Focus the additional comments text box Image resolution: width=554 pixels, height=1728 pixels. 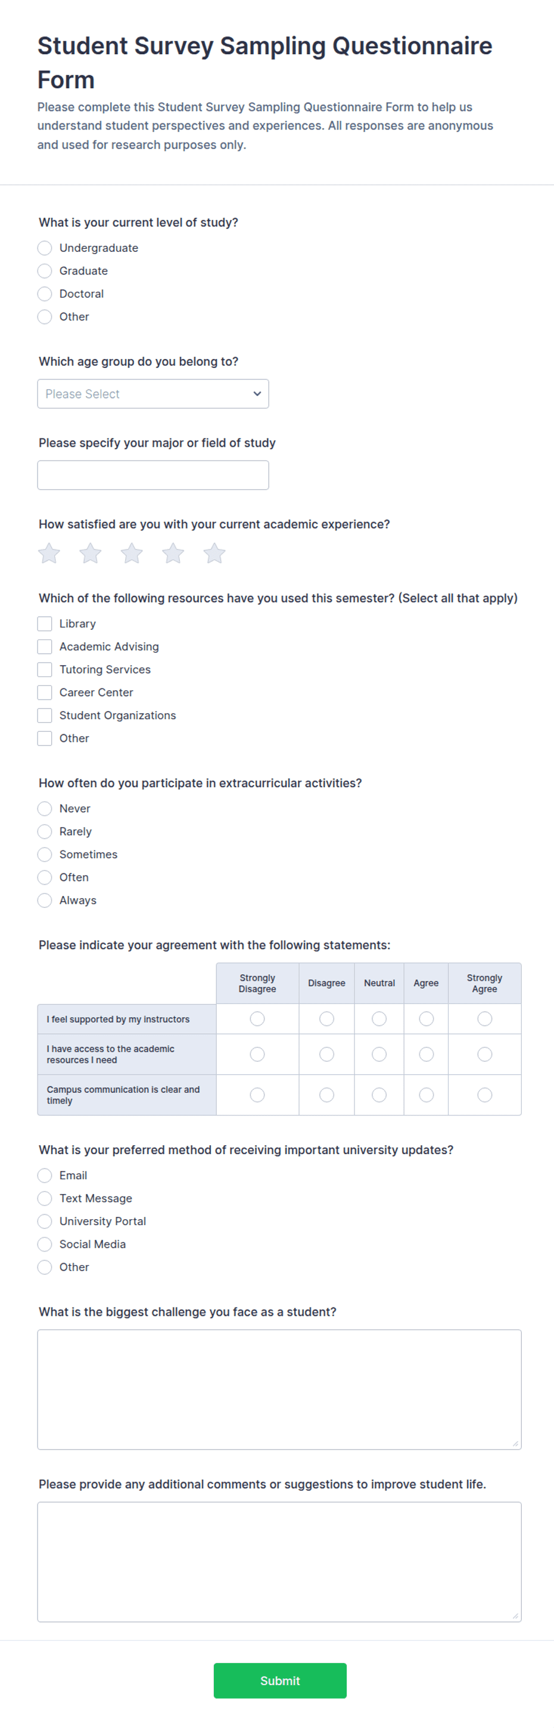pos(279,1562)
